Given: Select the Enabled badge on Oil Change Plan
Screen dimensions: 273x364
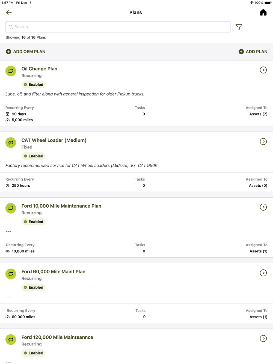Looking at the screenshot, I should coord(33,85).
